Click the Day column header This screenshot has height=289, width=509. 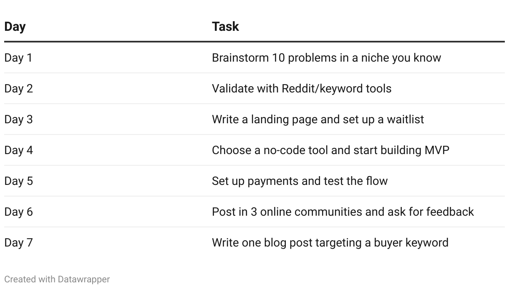point(15,27)
